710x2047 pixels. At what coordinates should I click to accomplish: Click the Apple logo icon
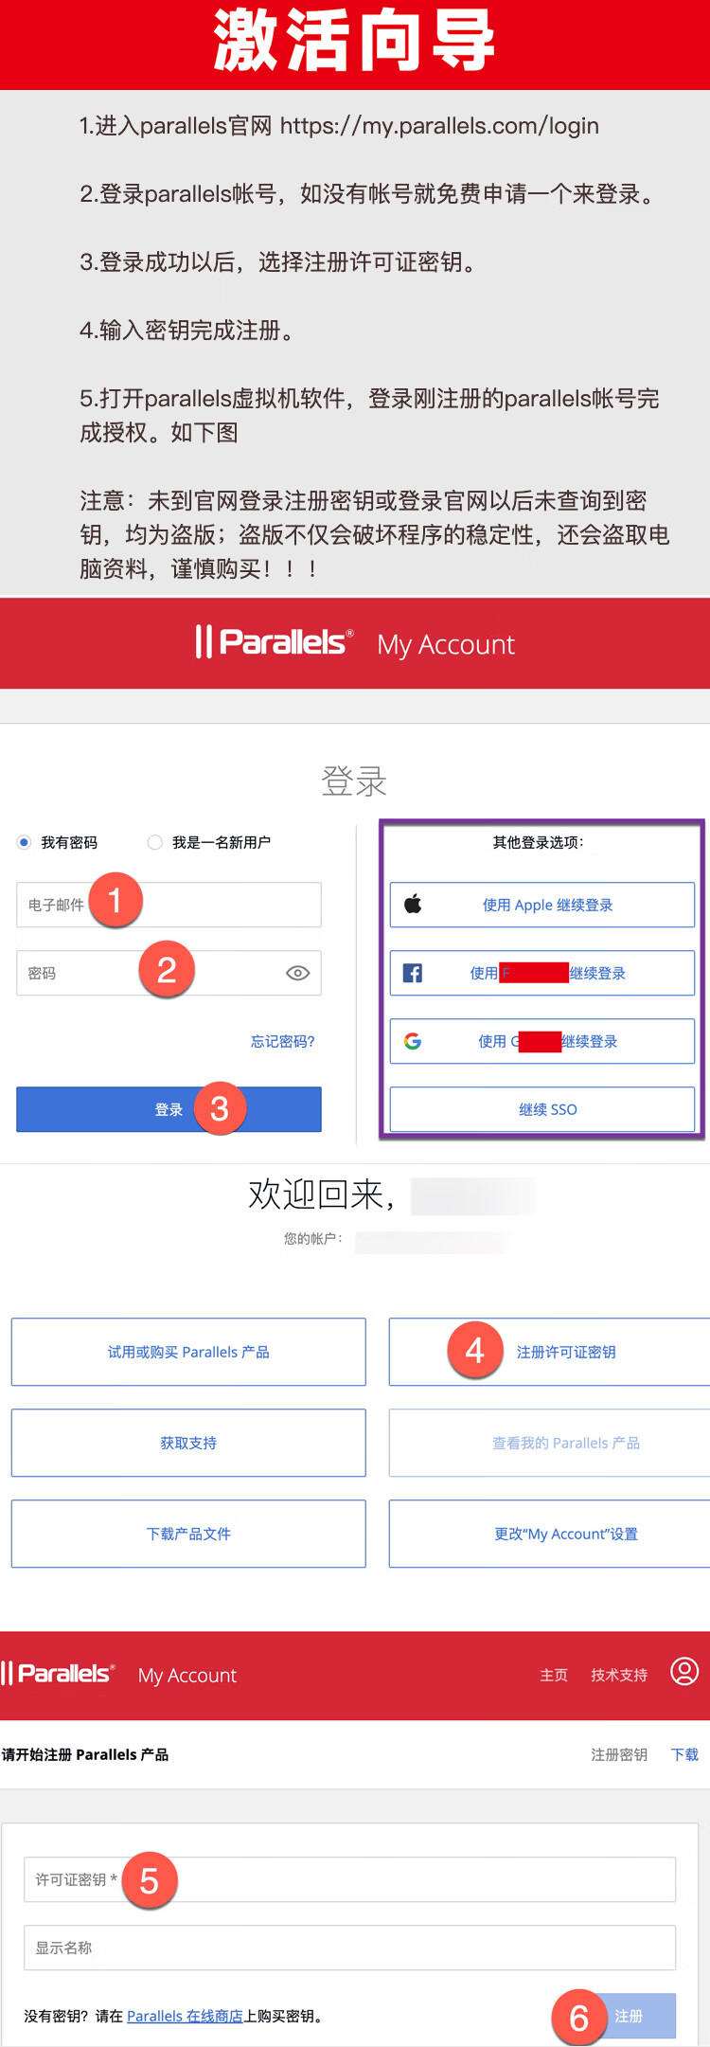[x=413, y=905]
